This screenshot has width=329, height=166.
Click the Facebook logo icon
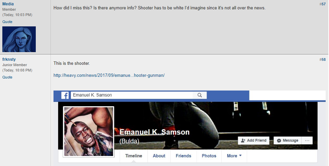pyautogui.click(x=65, y=96)
